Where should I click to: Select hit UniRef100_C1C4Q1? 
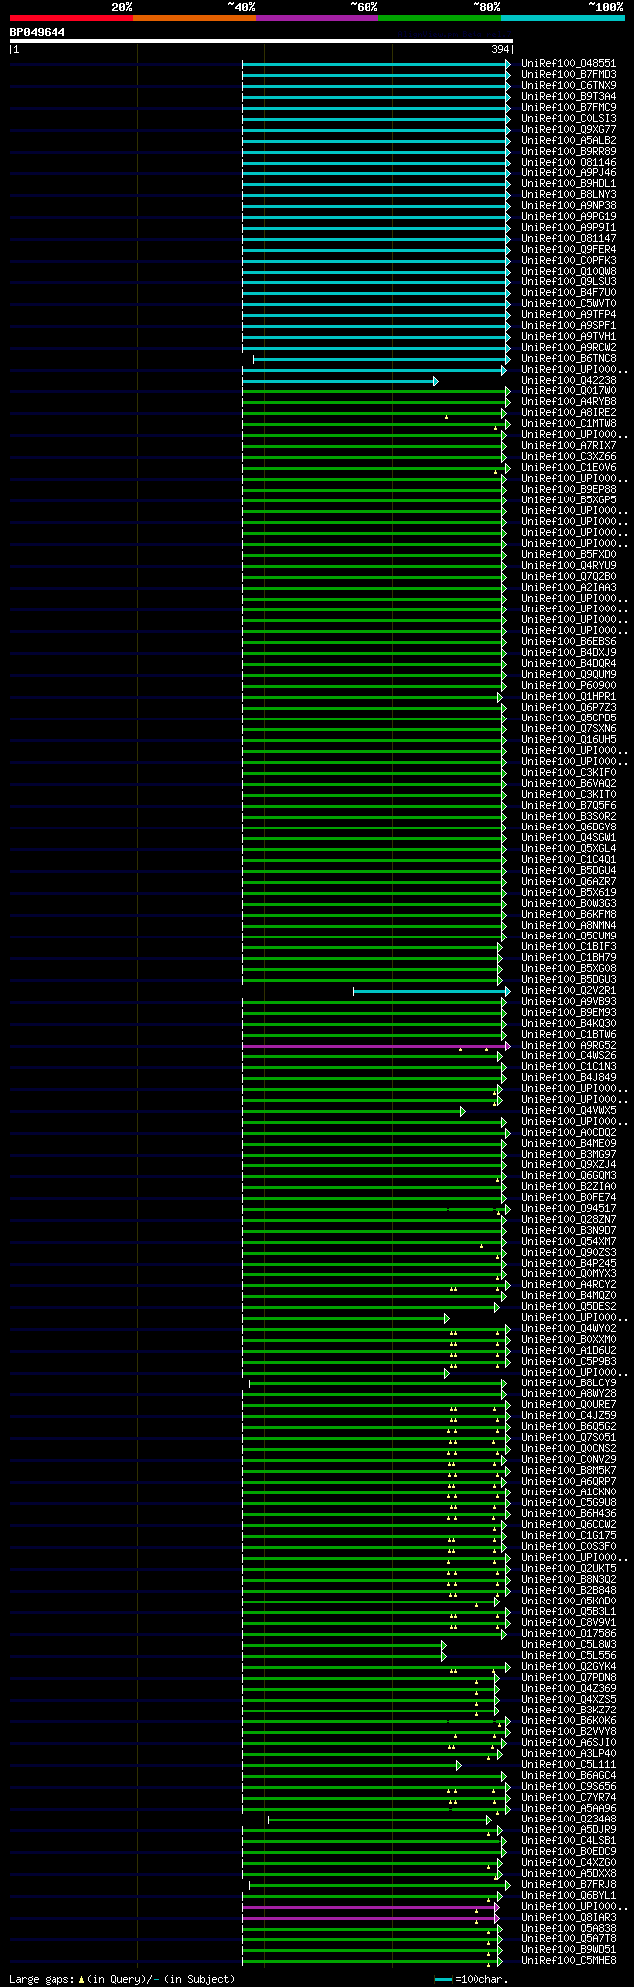click(569, 859)
